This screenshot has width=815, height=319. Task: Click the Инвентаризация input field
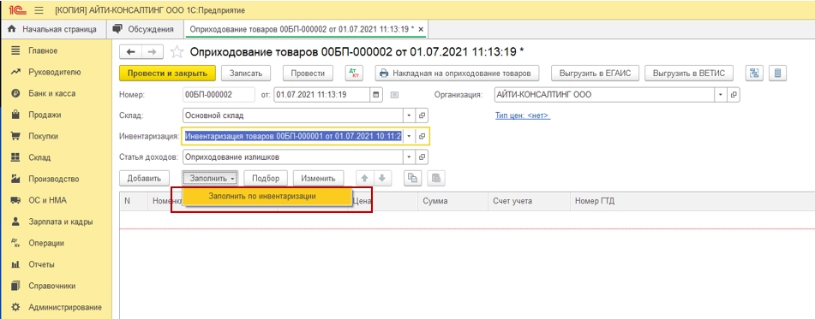(293, 137)
